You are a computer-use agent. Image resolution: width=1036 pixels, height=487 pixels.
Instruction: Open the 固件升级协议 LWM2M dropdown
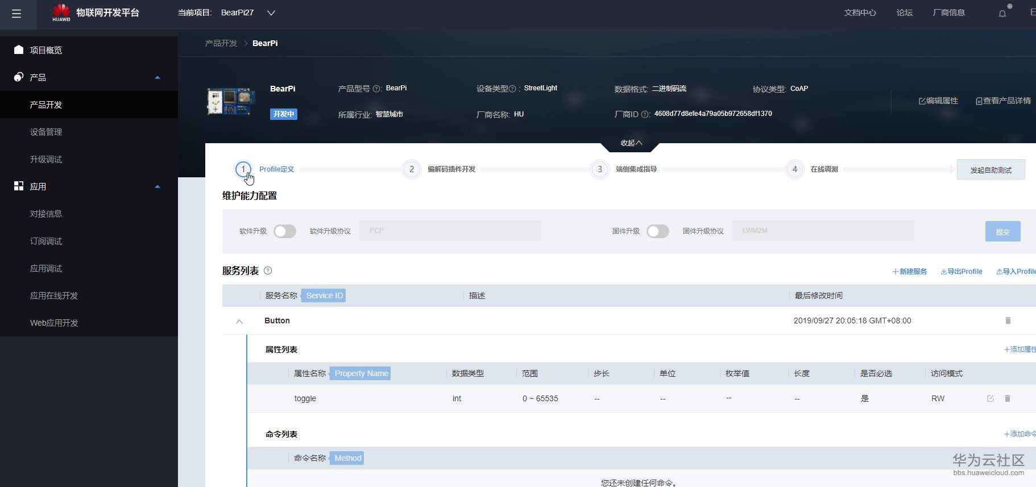823,231
